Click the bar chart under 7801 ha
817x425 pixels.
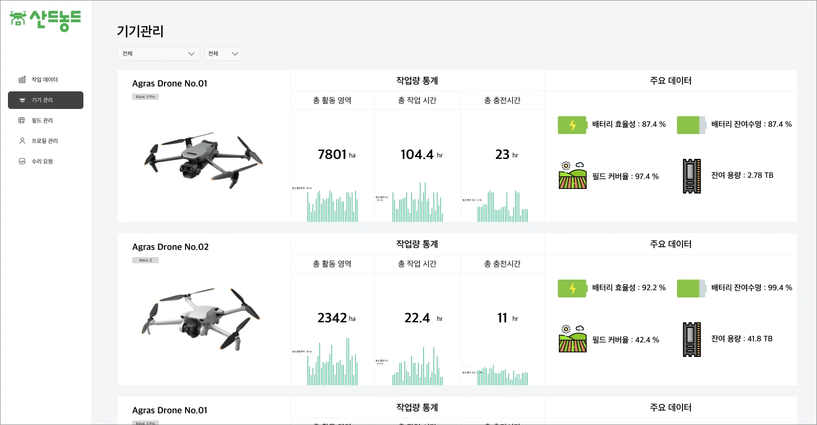[332, 205]
